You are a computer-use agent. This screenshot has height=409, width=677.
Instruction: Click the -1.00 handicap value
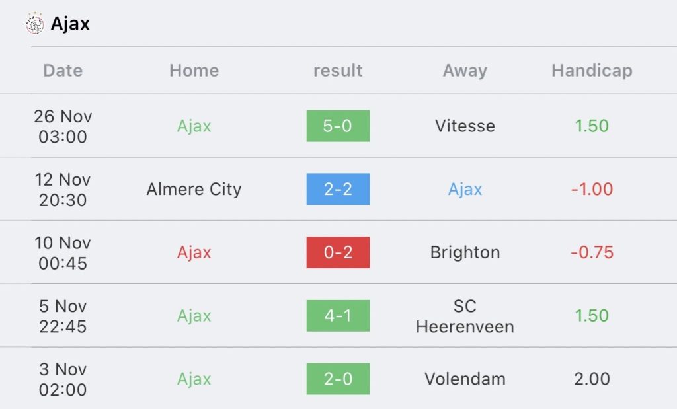coord(592,189)
